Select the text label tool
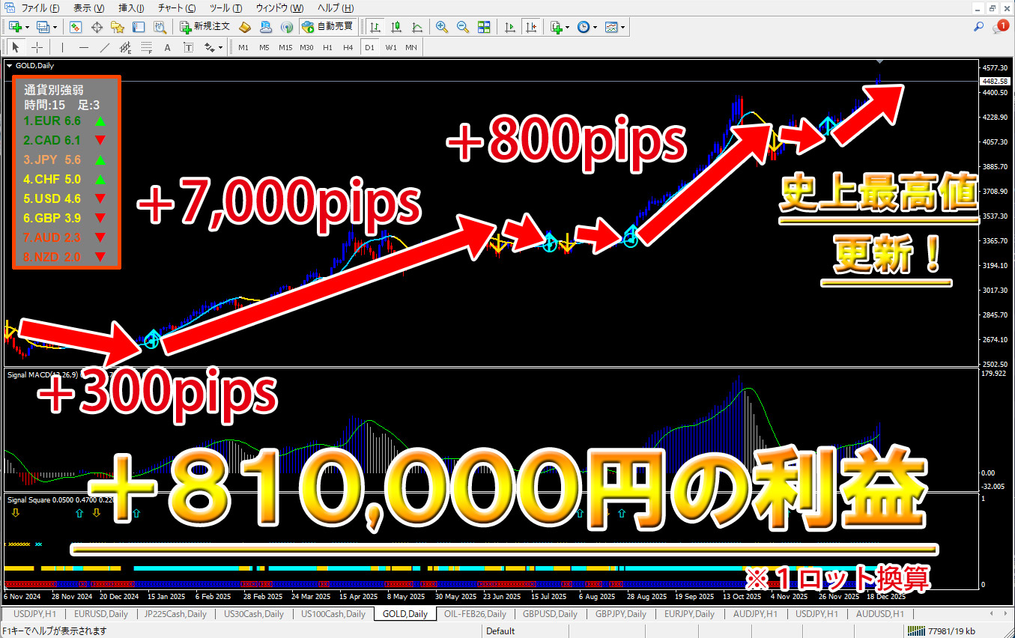The image size is (1015, 638). tap(167, 47)
